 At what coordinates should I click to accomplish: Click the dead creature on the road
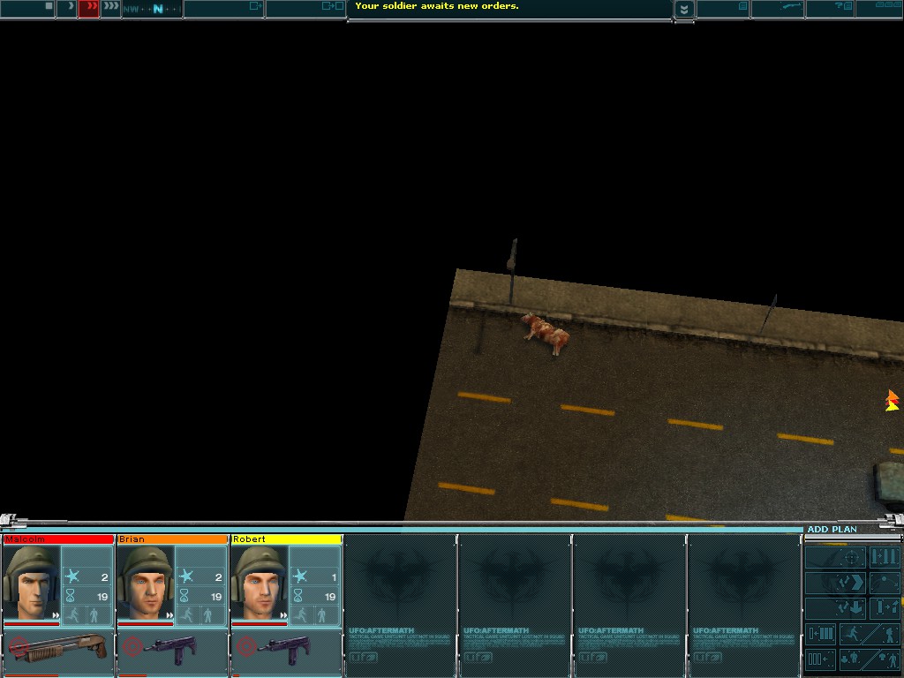pos(546,333)
